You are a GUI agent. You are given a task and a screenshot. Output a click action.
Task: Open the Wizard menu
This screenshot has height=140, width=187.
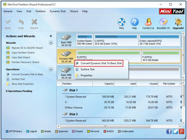click(74, 11)
